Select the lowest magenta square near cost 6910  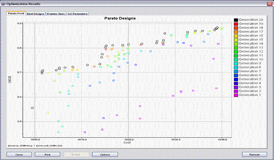click(x=85, y=133)
